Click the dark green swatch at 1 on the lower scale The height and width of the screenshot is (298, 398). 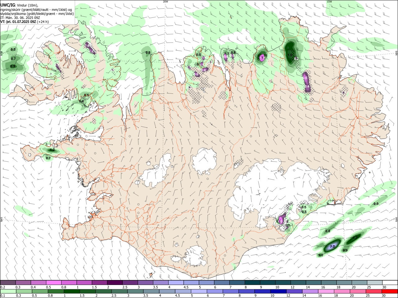(x=72, y=291)
